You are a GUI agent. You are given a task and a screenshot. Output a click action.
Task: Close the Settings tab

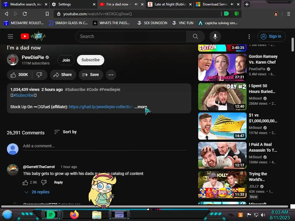click(94, 4)
